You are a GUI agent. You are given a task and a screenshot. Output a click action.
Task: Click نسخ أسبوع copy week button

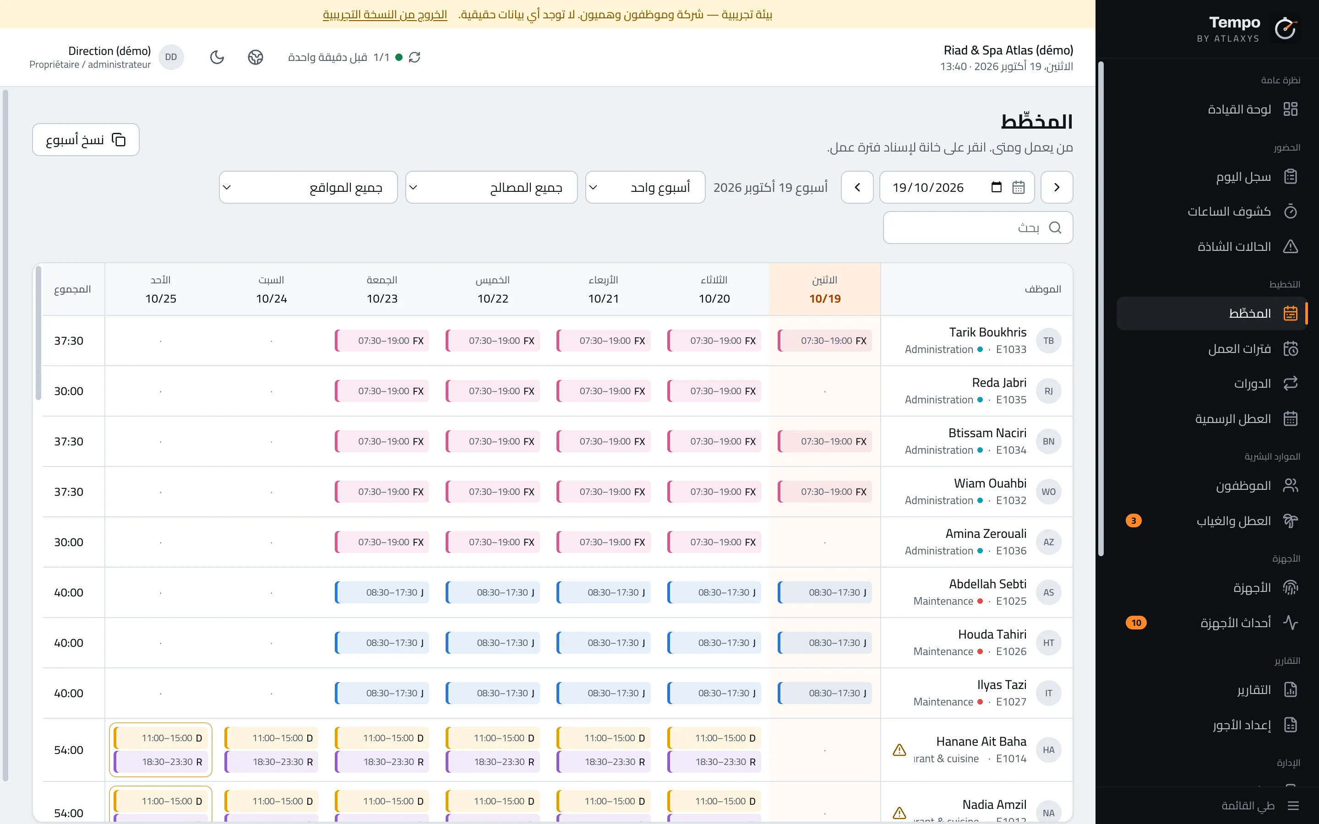coord(86,140)
